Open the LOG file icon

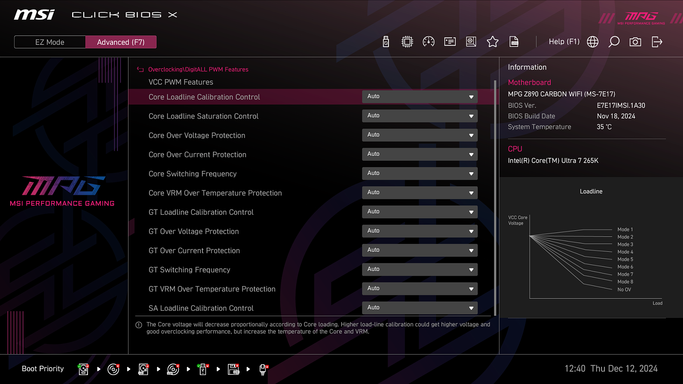514,42
